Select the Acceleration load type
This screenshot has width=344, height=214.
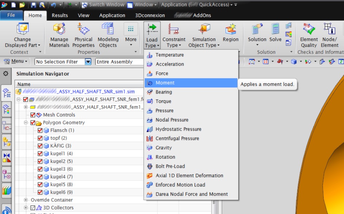191,64
